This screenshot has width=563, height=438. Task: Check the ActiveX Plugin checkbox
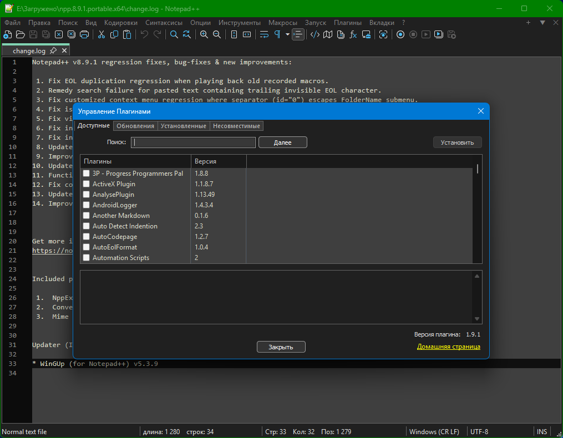[x=87, y=184]
